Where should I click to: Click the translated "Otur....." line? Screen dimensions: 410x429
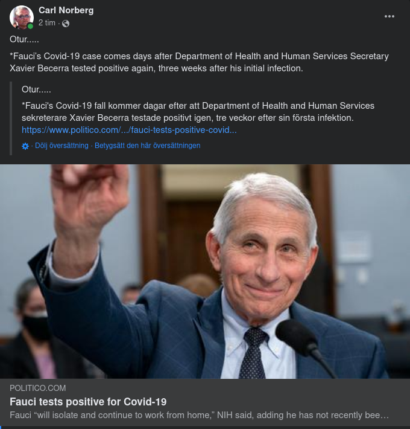coord(36,89)
